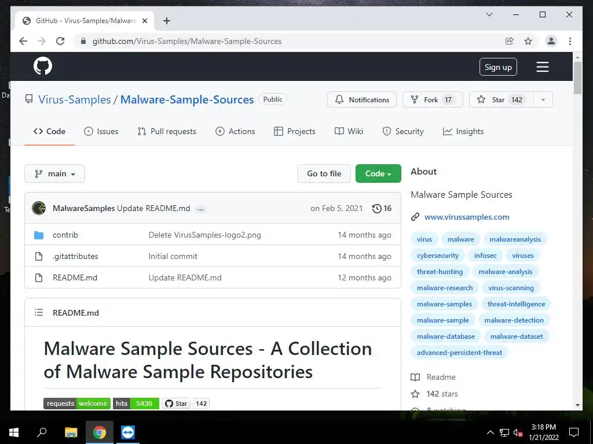Click the Chrome icon in the taskbar

pos(100,432)
